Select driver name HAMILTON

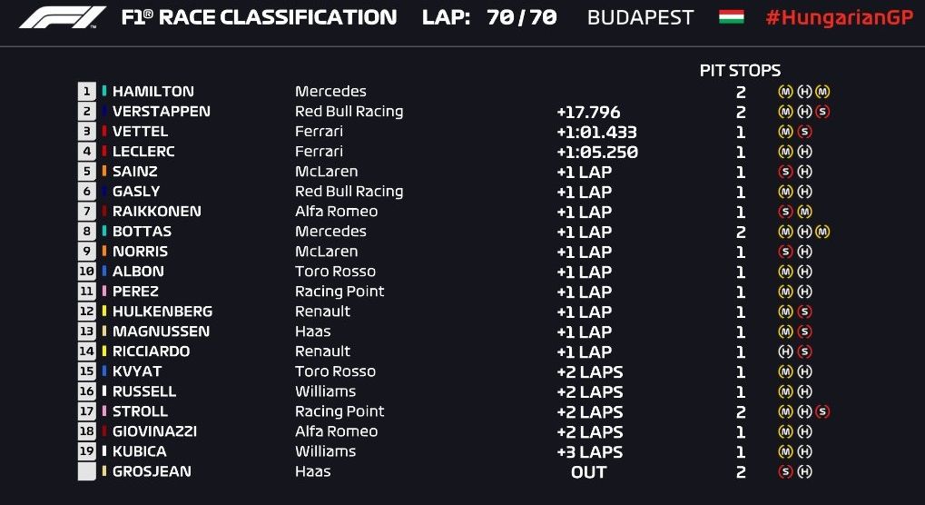click(x=153, y=92)
